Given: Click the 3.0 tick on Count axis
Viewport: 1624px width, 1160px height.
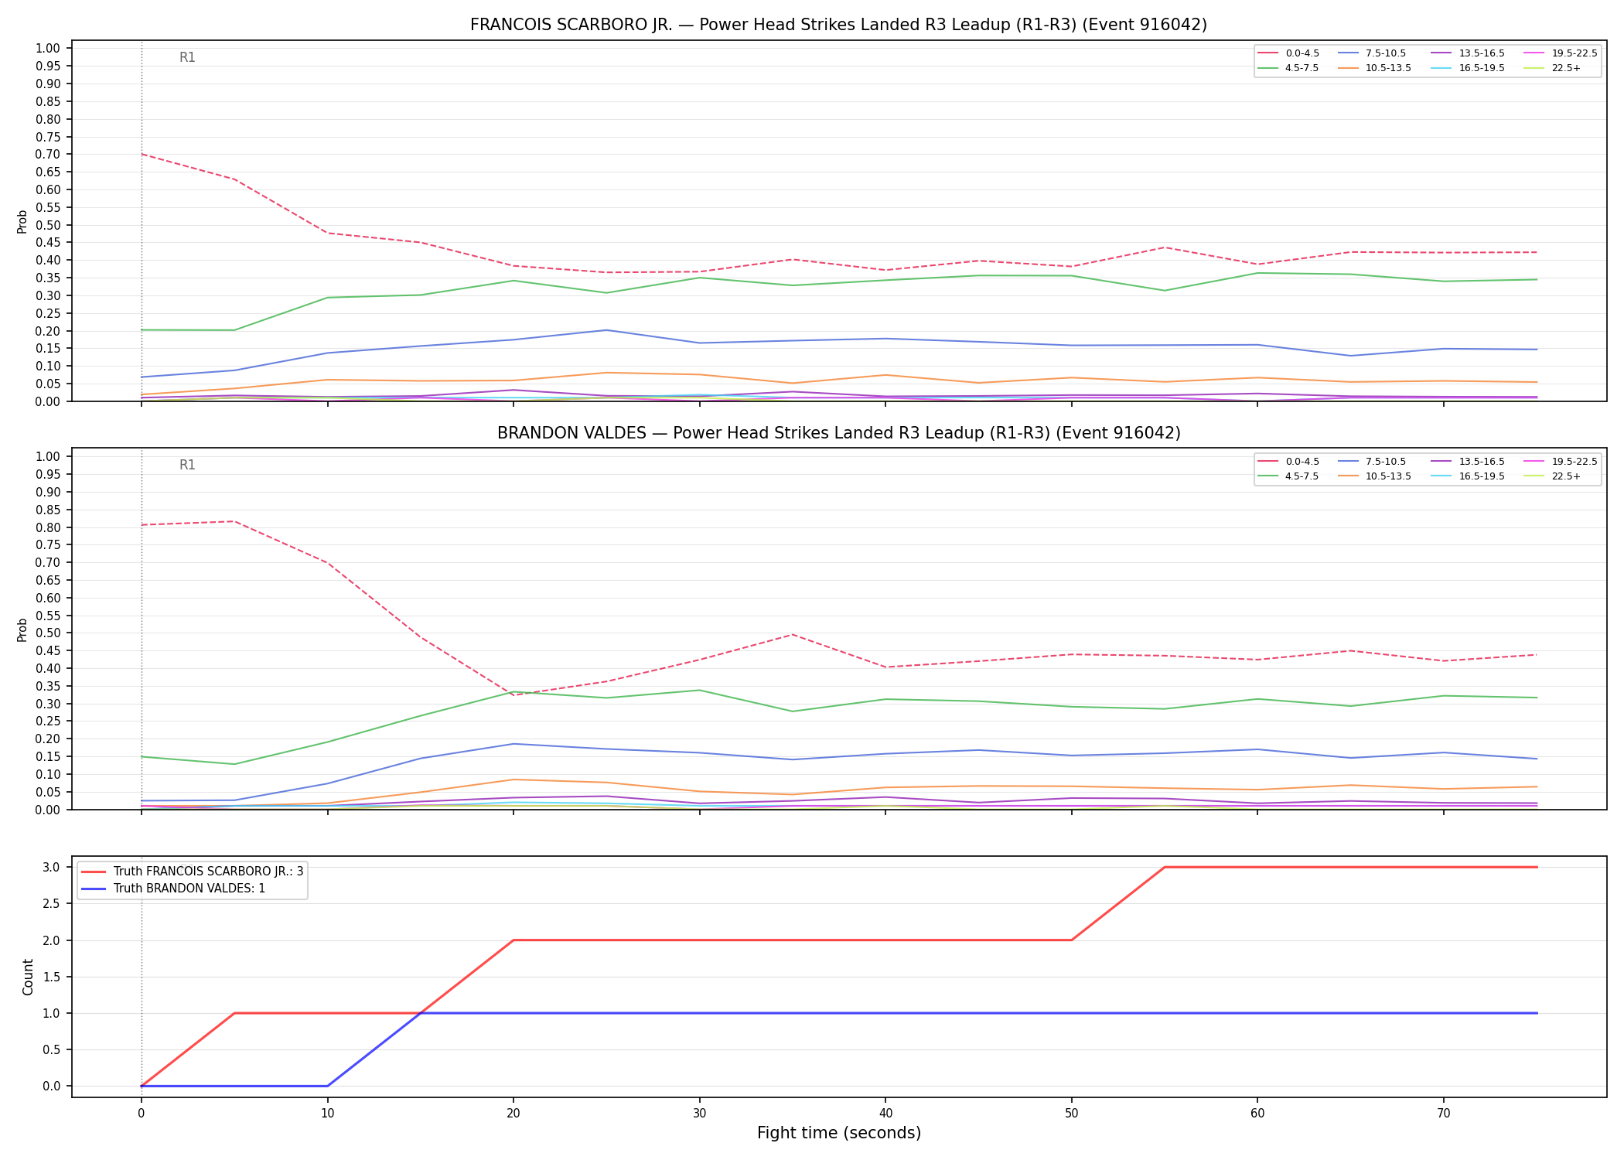Looking at the screenshot, I should pyautogui.click(x=52, y=867).
